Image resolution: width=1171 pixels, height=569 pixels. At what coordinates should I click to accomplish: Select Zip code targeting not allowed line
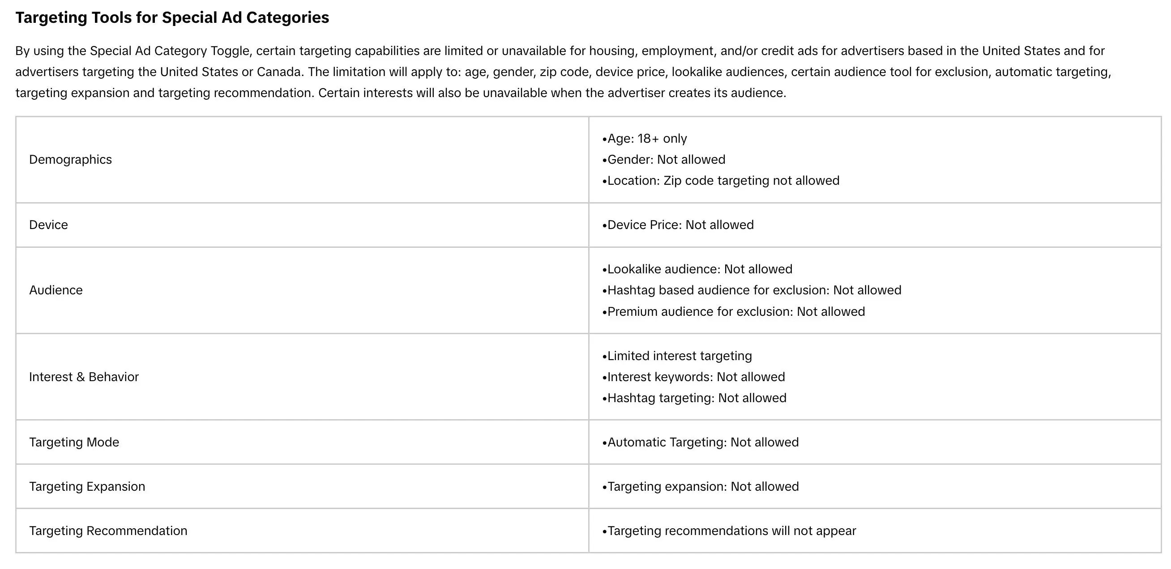click(721, 181)
